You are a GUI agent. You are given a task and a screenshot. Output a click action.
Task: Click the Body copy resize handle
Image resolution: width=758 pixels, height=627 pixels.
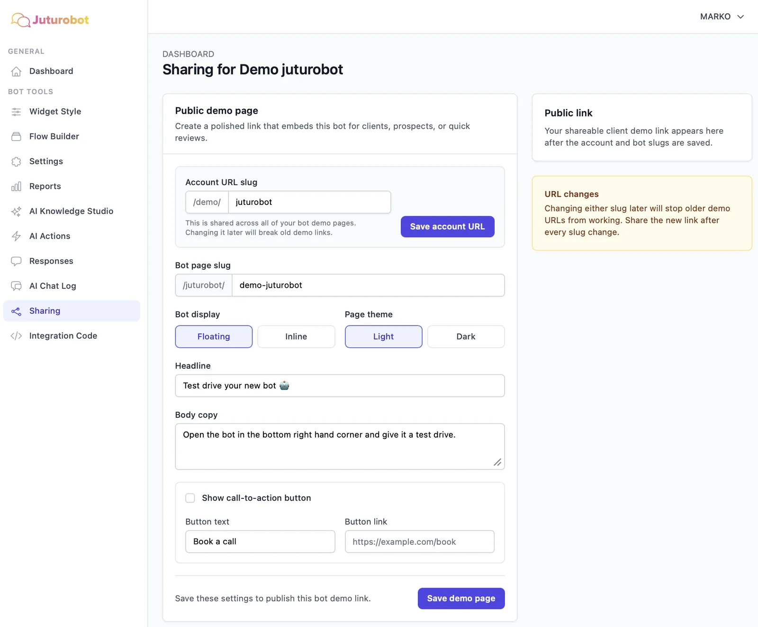[497, 462]
